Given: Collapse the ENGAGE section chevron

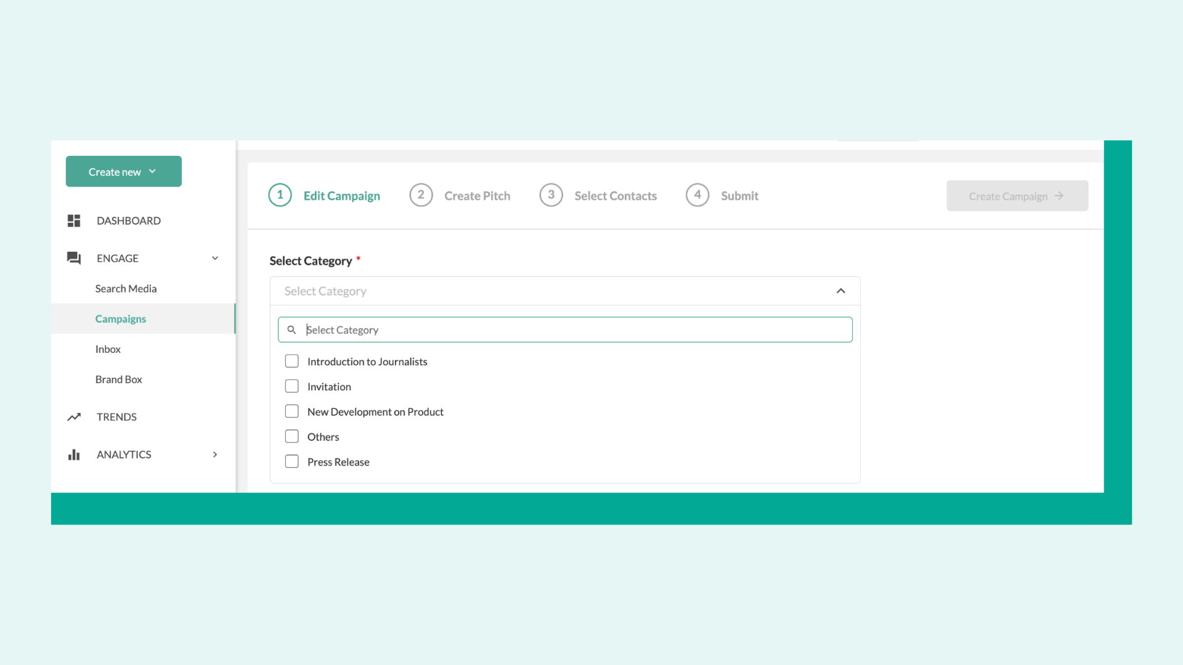Looking at the screenshot, I should pos(215,258).
